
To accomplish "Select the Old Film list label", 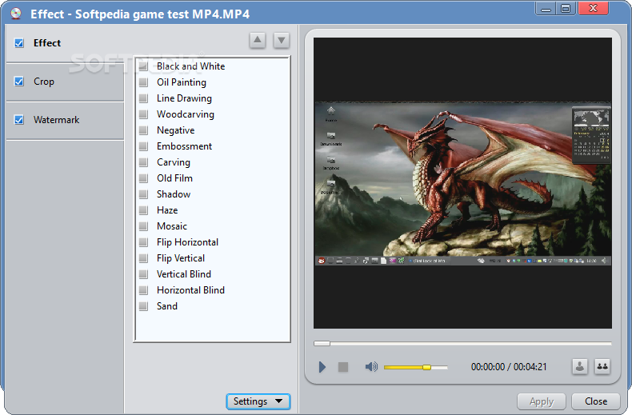I will 174,178.
